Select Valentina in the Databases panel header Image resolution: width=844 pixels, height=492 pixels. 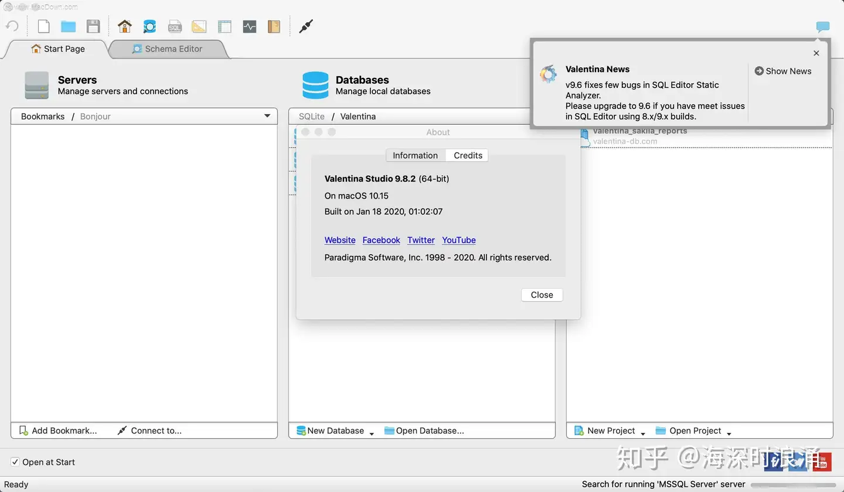tap(358, 116)
